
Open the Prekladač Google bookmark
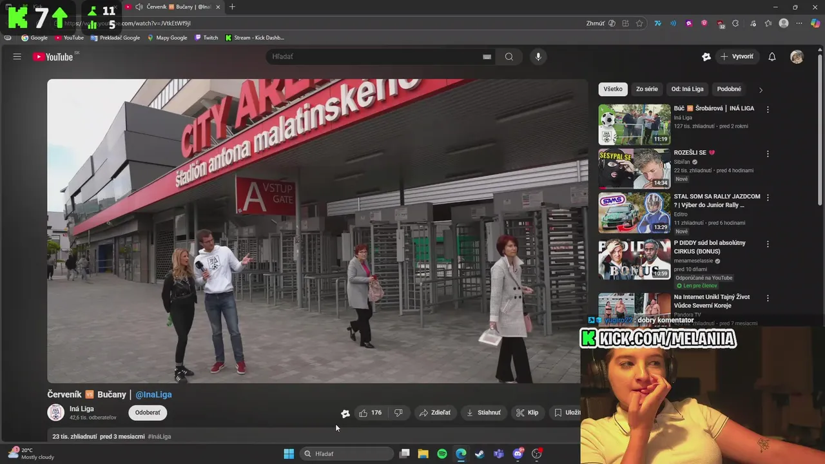(115, 38)
